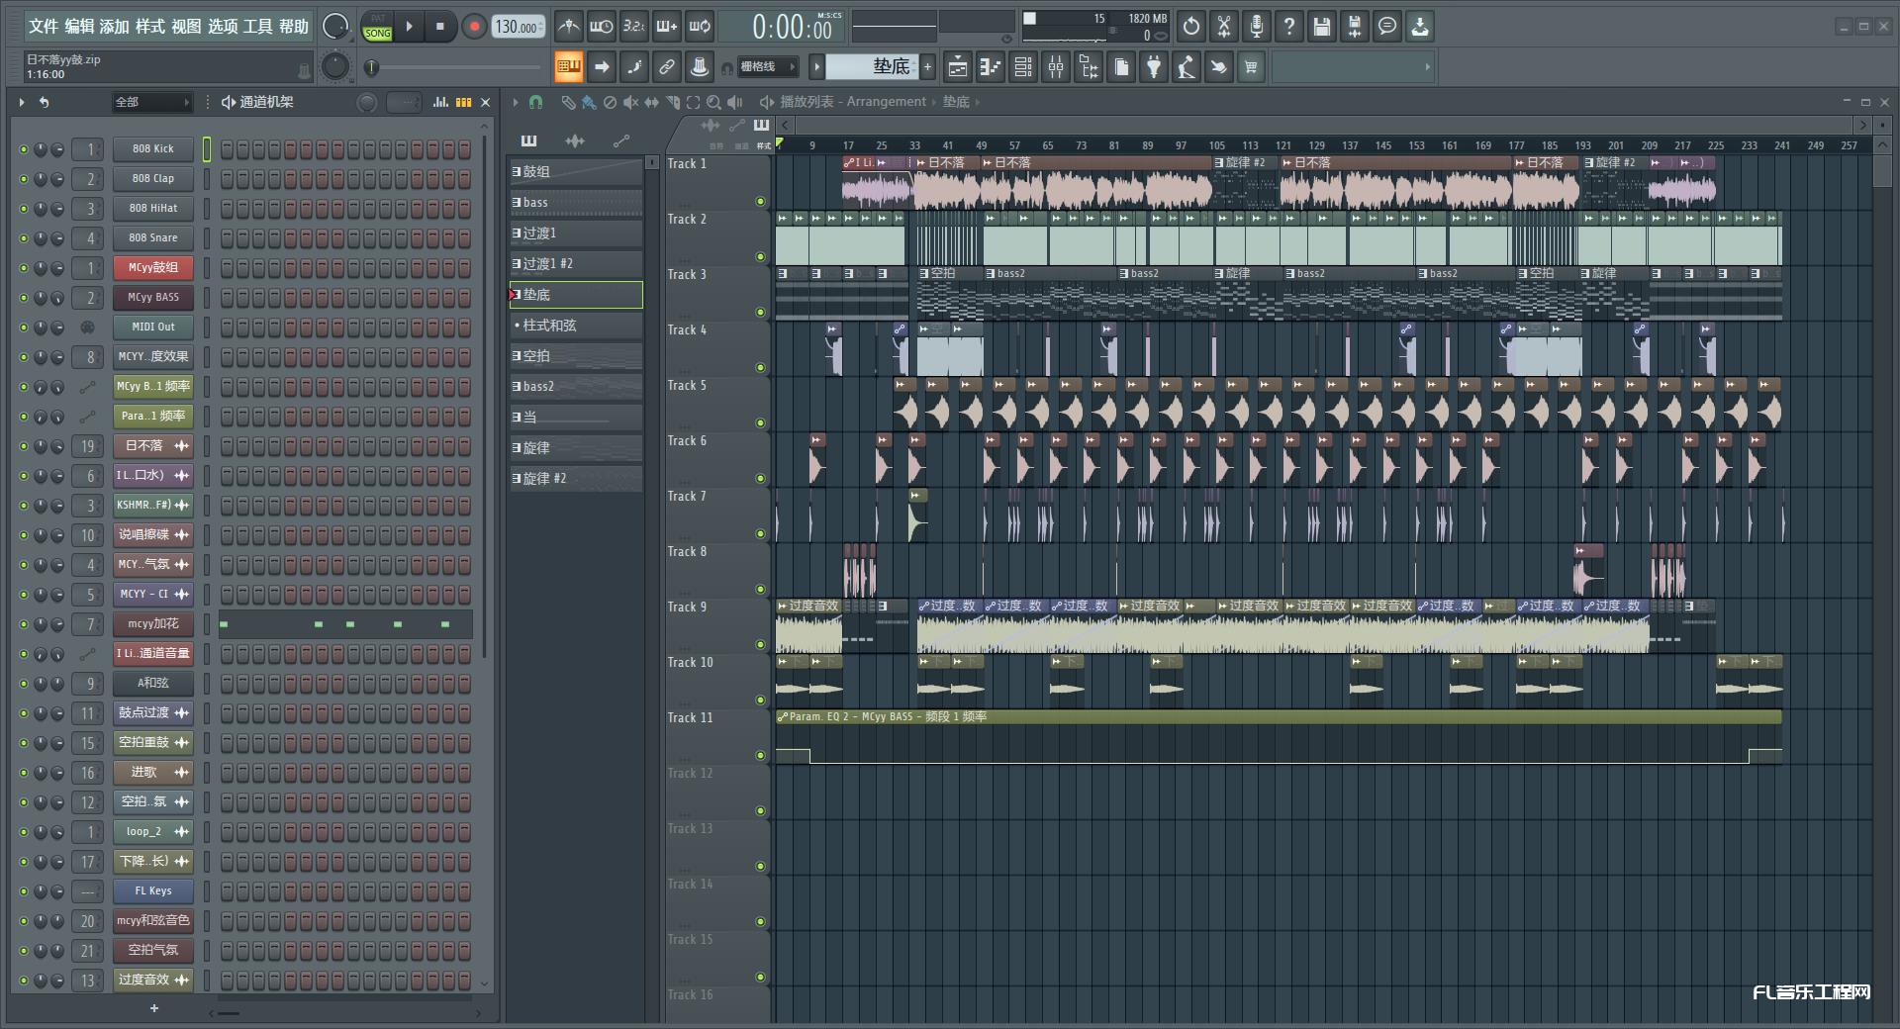This screenshot has width=1900, height=1029.
Task: Select the 808 HiHat channel button
Action: click(x=152, y=208)
